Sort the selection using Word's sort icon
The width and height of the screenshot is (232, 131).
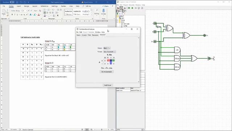click(54, 15)
